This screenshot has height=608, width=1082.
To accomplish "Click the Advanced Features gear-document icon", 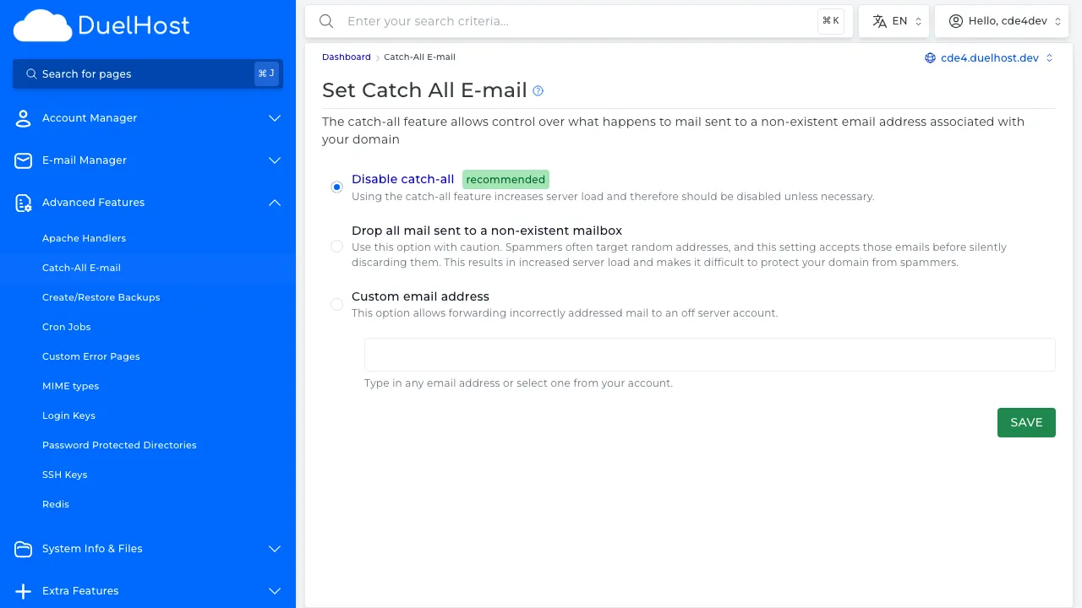I will [23, 203].
